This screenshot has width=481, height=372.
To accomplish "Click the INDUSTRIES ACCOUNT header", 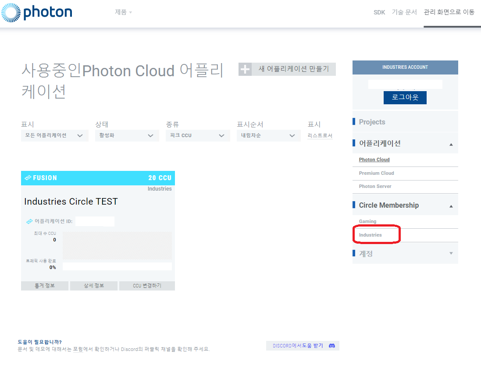I will point(405,67).
